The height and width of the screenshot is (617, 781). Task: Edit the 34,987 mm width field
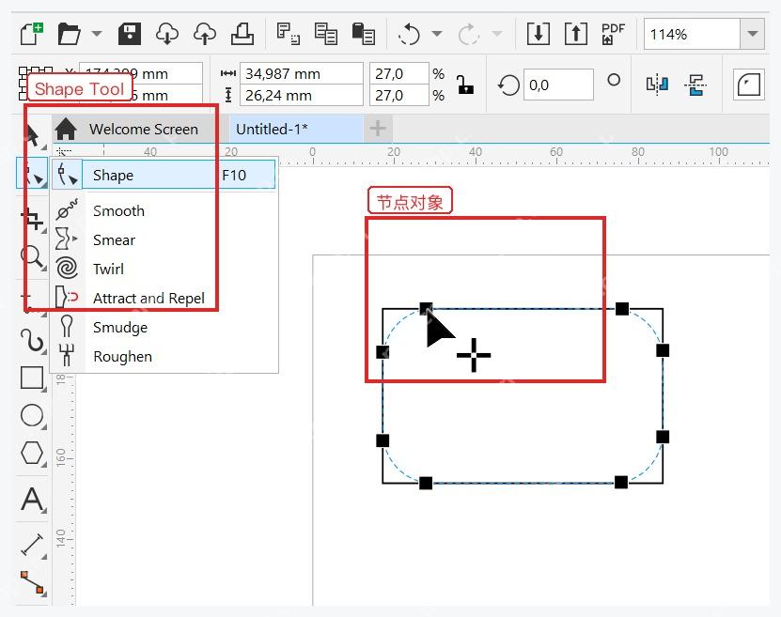pyautogui.click(x=302, y=73)
